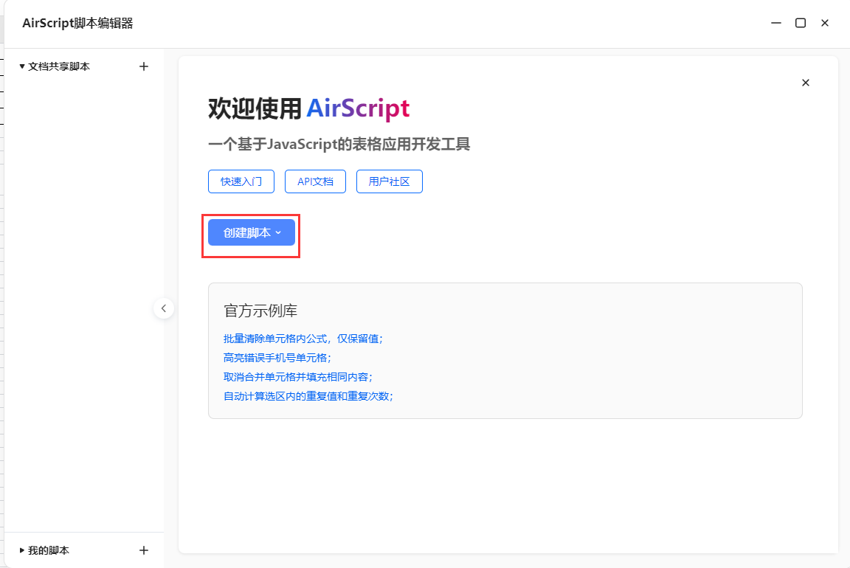Add a new script under 我的脚本 with plus icon
The image size is (850, 568).
[x=144, y=550]
